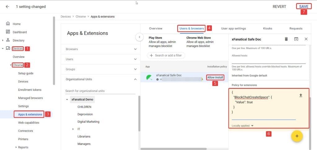Open Connectors in sidebar
Viewport: 317px width, 150px height.
click(25, 131)
